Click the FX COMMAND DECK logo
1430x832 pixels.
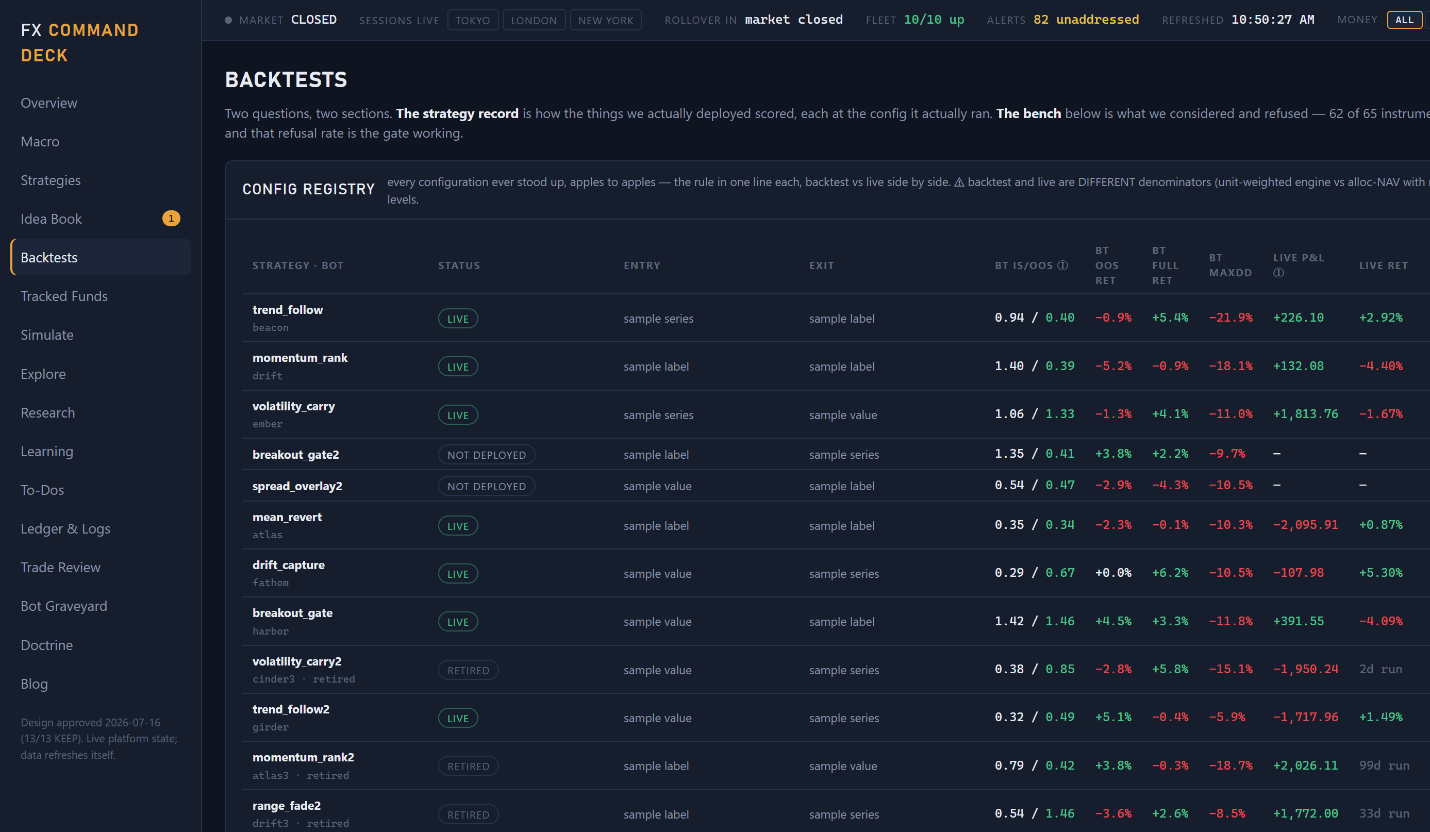point(79,43)
